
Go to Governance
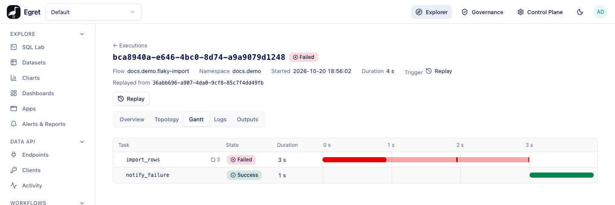pyautogui.click(x=482, y=12)
